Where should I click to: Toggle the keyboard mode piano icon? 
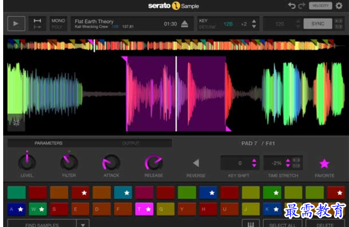[x=251, y=224]
